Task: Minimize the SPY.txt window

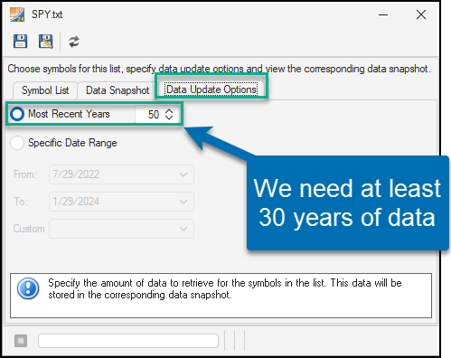Action: 383,14
